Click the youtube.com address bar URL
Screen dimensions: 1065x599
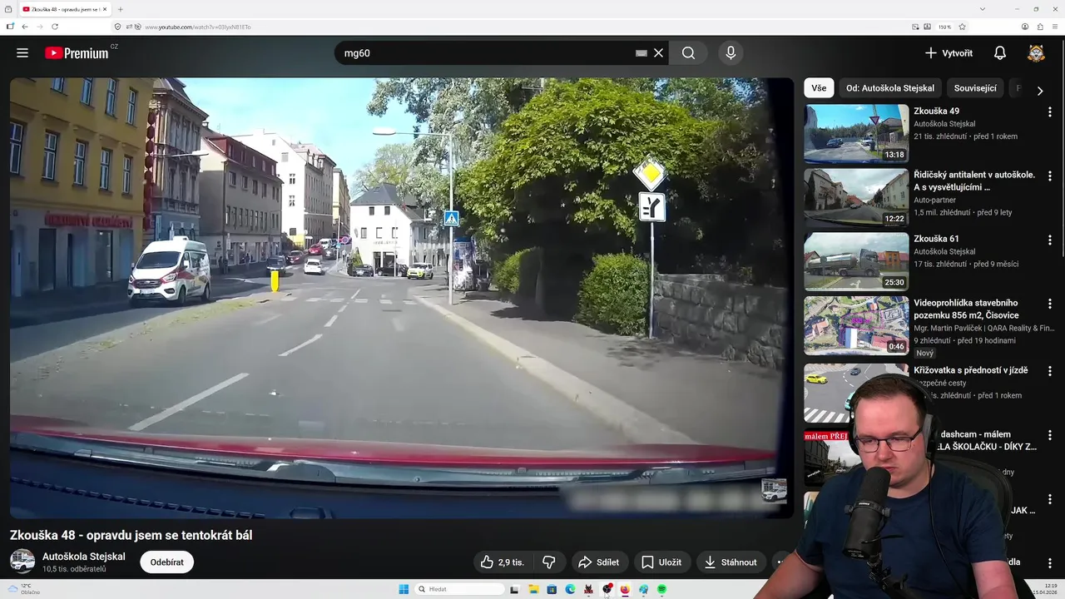198,27
